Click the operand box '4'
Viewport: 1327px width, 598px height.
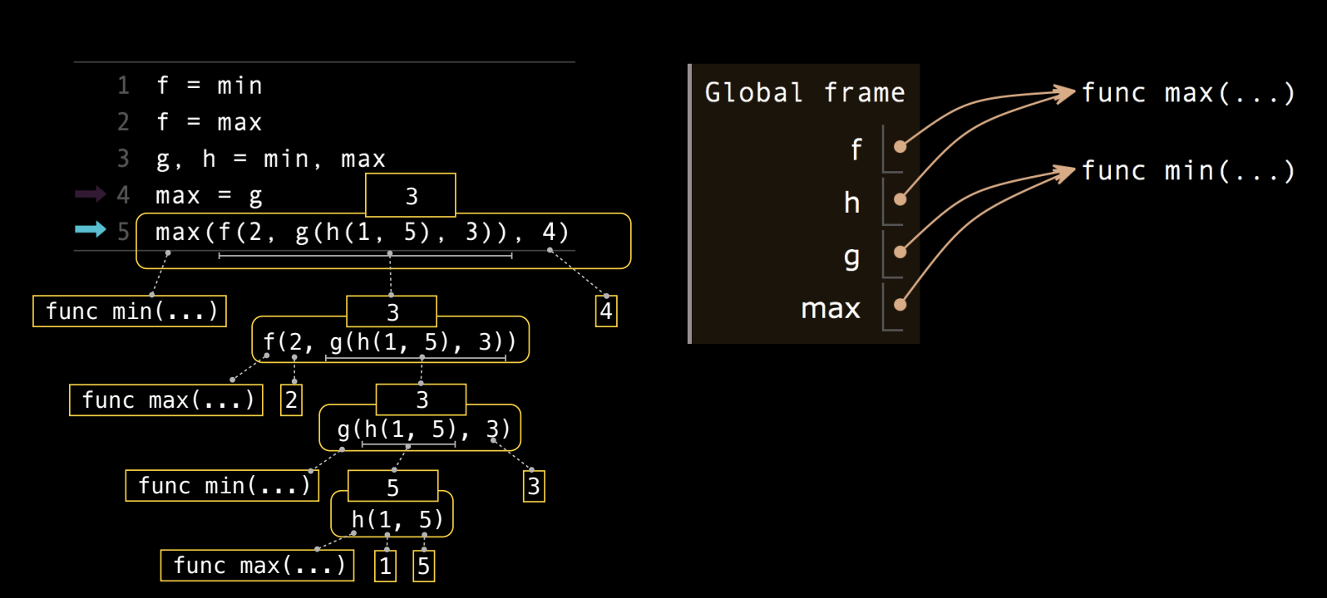click(606, 311)
